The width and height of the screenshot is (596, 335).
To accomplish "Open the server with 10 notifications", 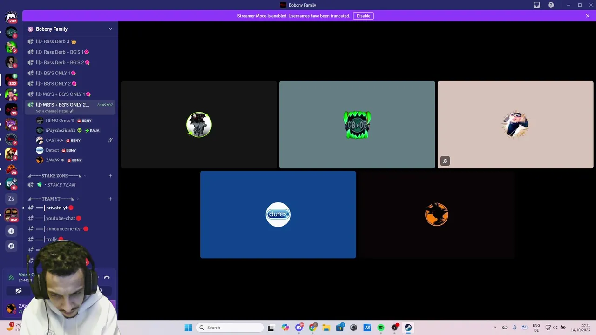I will click(x=11, y=124).
